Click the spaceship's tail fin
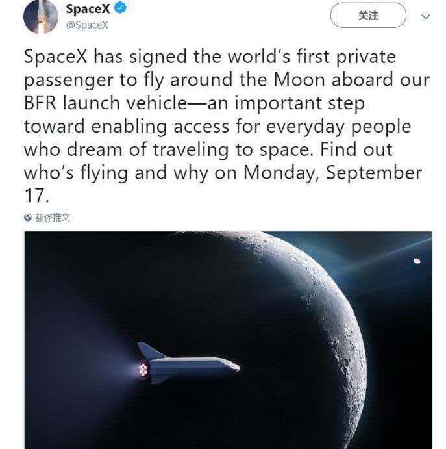This screenshot has width=446, height=449. (151, 352)
